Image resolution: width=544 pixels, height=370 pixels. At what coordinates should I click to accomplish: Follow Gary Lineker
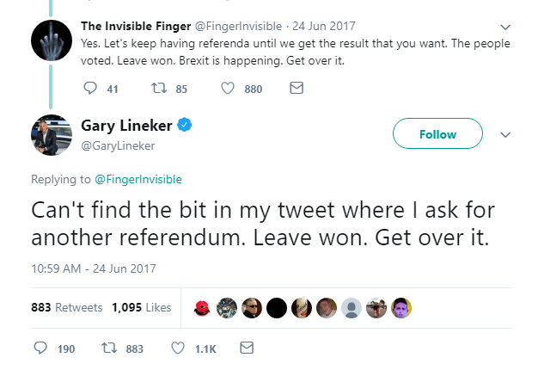[x=437, y=134]
